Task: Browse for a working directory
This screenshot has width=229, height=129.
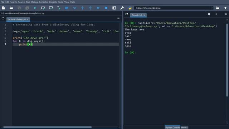Action: pos(218,8)
